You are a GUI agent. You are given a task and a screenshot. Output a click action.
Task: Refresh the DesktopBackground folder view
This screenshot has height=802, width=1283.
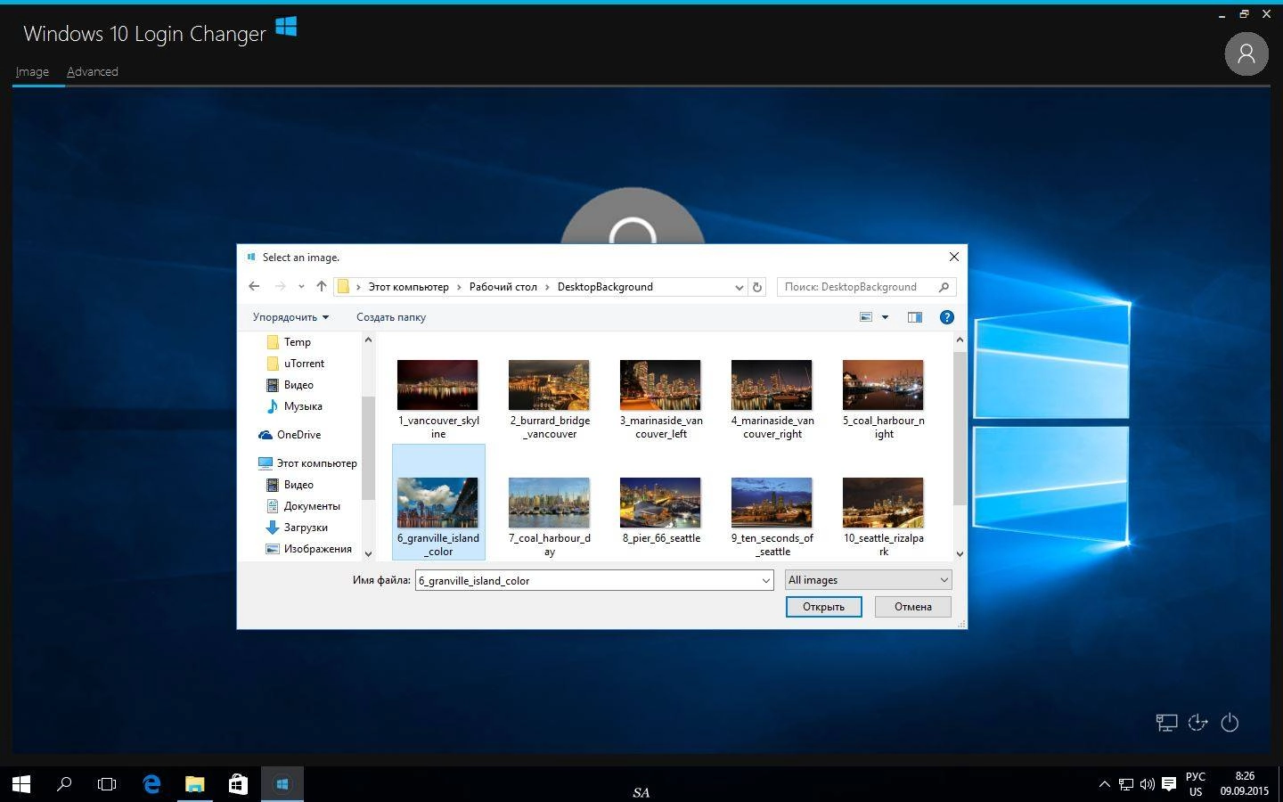pos(757,287)
